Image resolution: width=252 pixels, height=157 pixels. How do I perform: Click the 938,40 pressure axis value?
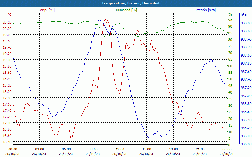coord(246,39)
